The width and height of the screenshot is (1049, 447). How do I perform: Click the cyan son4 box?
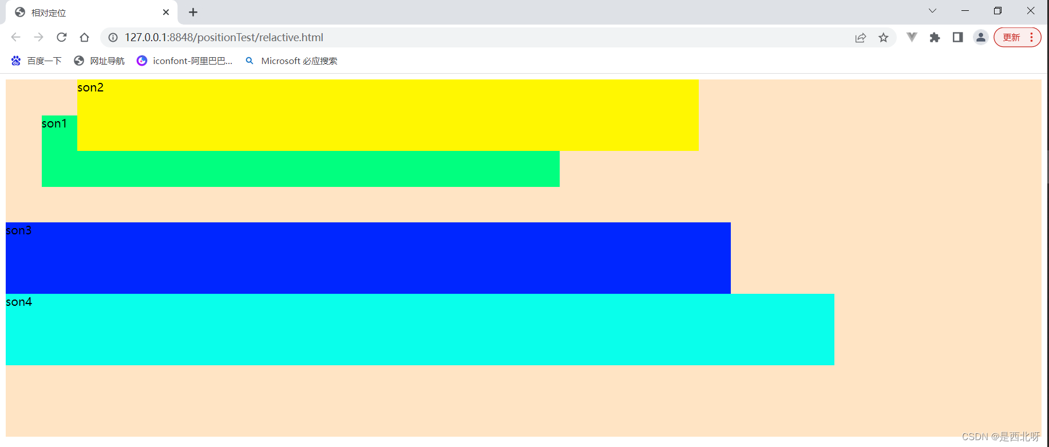pos(420,329)
